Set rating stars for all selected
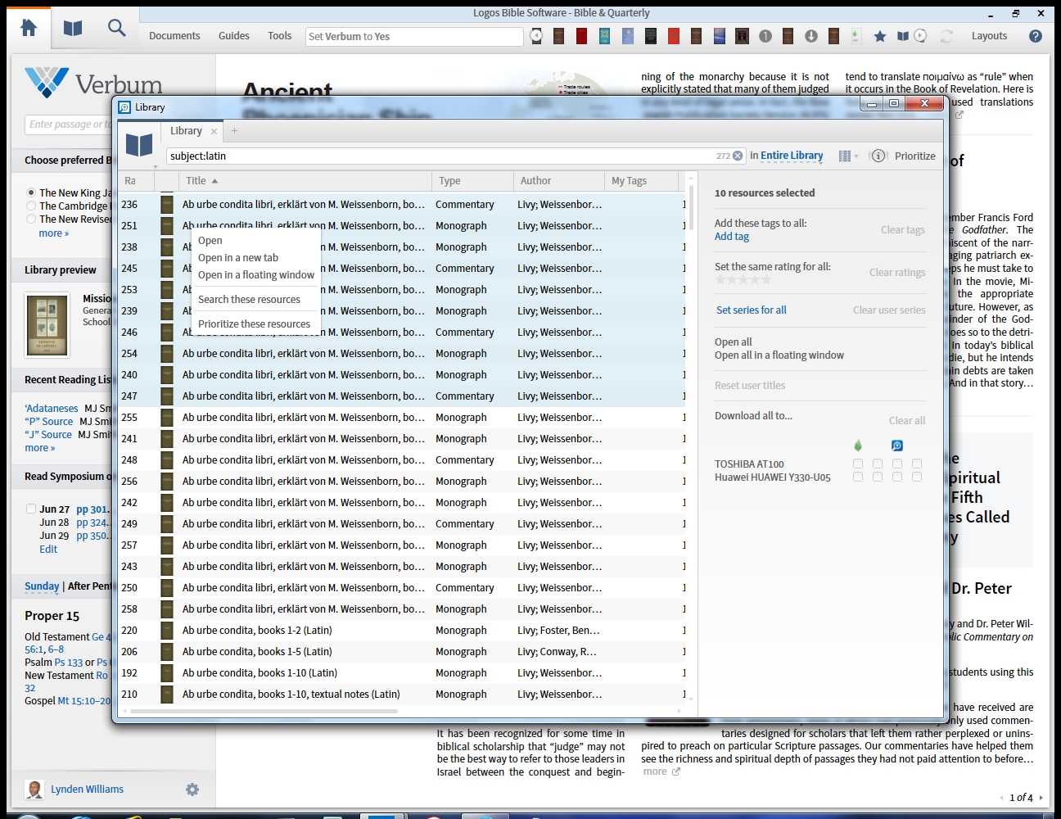 pos(743,280)
